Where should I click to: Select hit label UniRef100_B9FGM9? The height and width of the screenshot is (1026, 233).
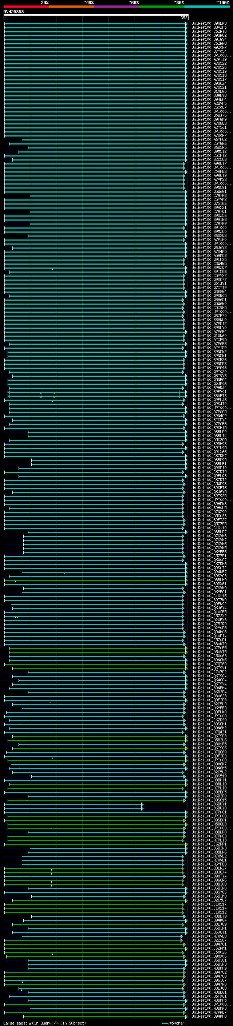[209, 119]
